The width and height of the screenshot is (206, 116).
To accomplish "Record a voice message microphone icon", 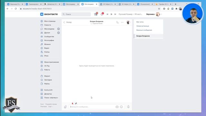I will pos(128,107).
